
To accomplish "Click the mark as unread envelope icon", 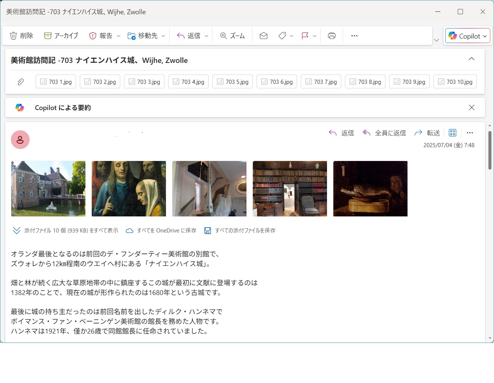I will pos(263,36).
